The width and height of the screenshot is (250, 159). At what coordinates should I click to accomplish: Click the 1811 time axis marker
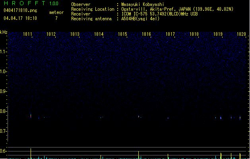[x=27, y=34]
